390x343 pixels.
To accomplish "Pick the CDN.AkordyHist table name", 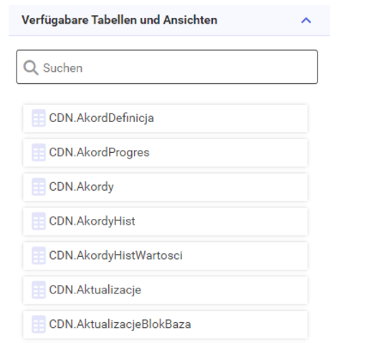I will [92, 221].
